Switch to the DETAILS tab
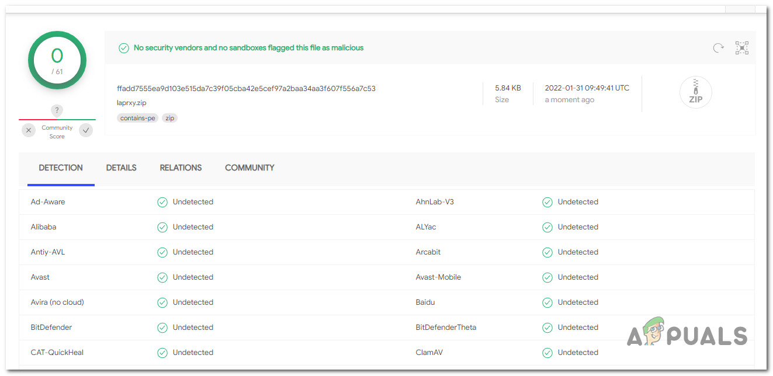Image resolution: width=773 pixels, height=376 pixels. (x=121, y=168)
